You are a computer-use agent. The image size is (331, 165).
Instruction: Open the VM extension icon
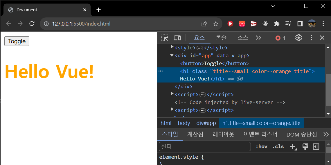(253, 24)
